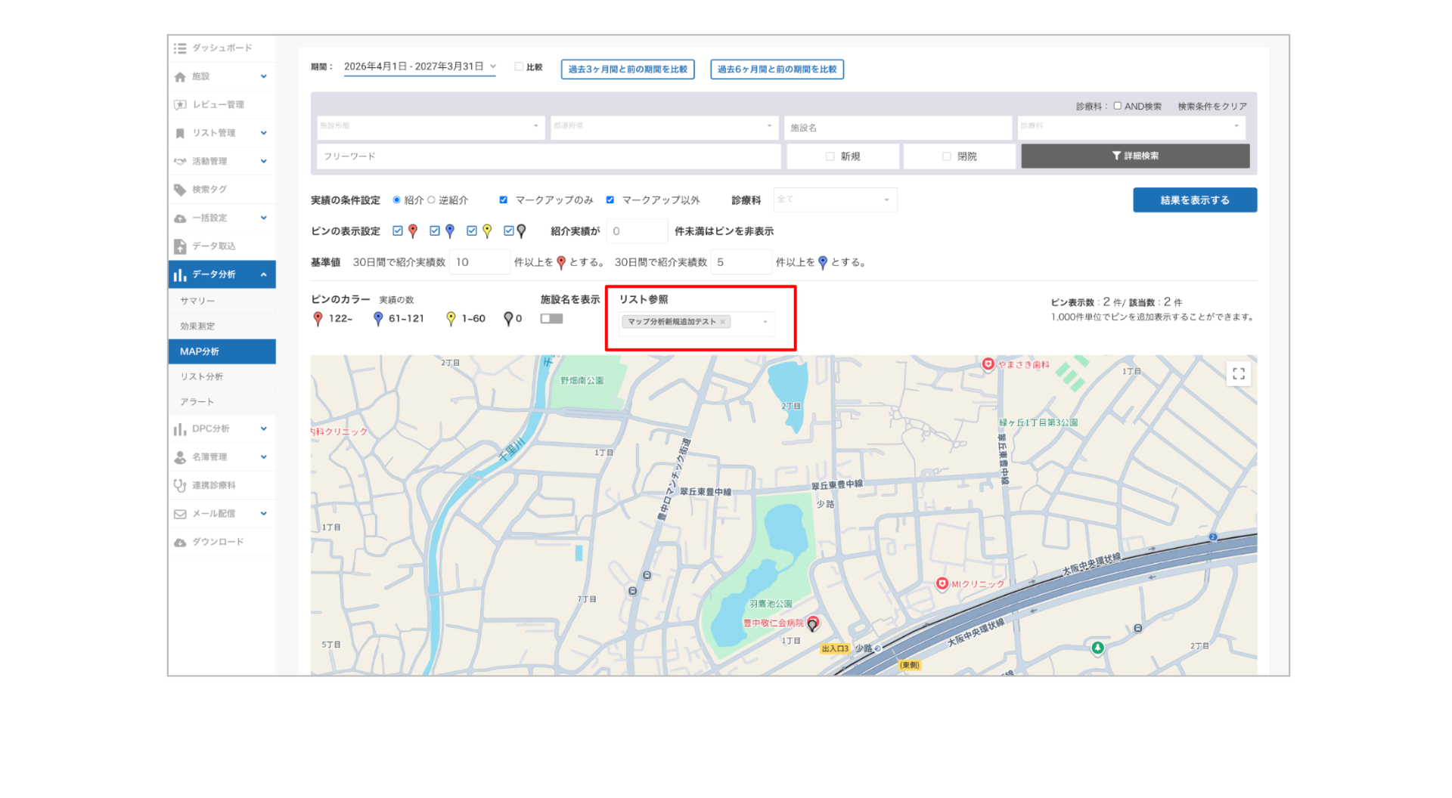The width and height of the screenshot is (1452, 798).
Task: Remove マップ分析新規追加テスト tag with x
Action: click(722, 322)
